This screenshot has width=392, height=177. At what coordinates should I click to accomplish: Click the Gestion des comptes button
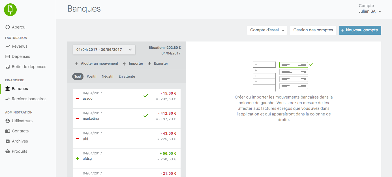pos(313,30)
